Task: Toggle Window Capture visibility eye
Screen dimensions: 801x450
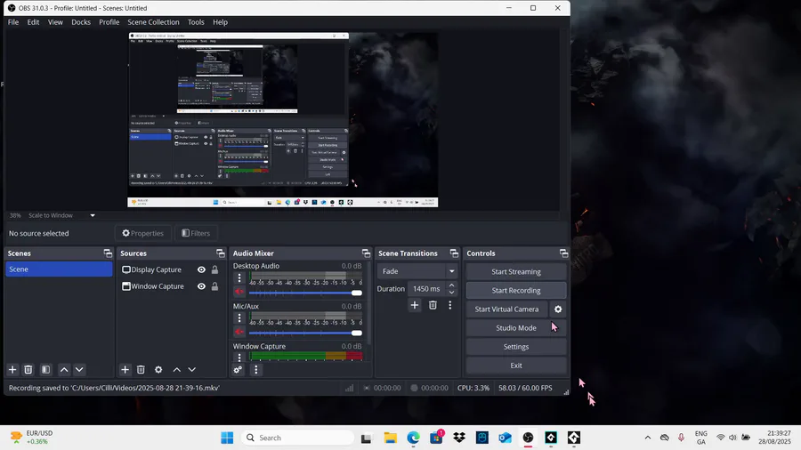Action: pyautogui.click(x=201, y=286)
